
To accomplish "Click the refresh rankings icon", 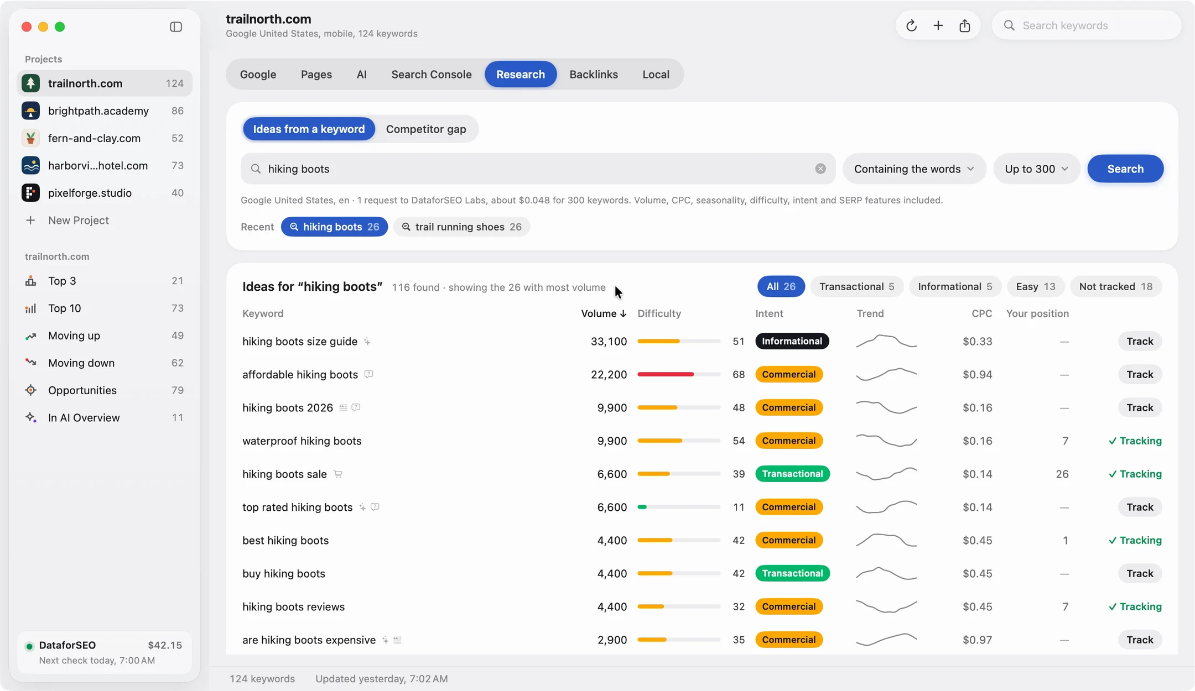I will tap(911, 25).
